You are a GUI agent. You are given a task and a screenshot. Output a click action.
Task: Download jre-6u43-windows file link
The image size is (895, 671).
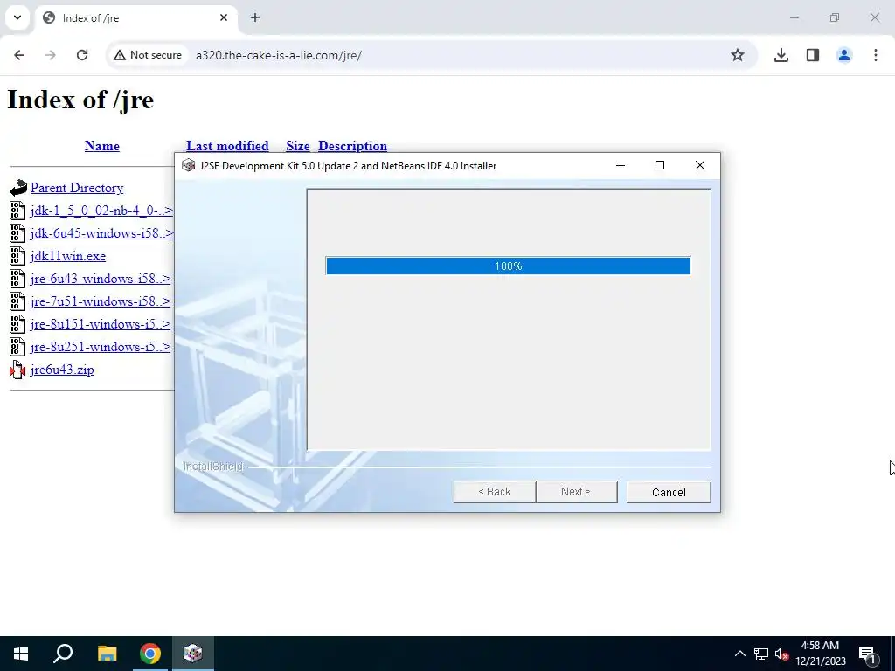(x=101, y=279)
